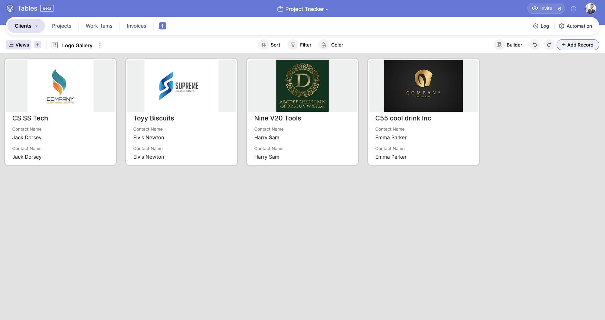Open the C55 cool drink Inc logo thumbnail
The width and height of the screenshot is (605, 320).
[x=424, y=86]
